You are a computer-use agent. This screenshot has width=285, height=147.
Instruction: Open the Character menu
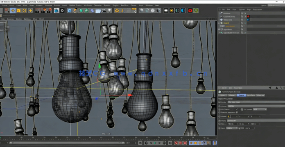point(97,5)
